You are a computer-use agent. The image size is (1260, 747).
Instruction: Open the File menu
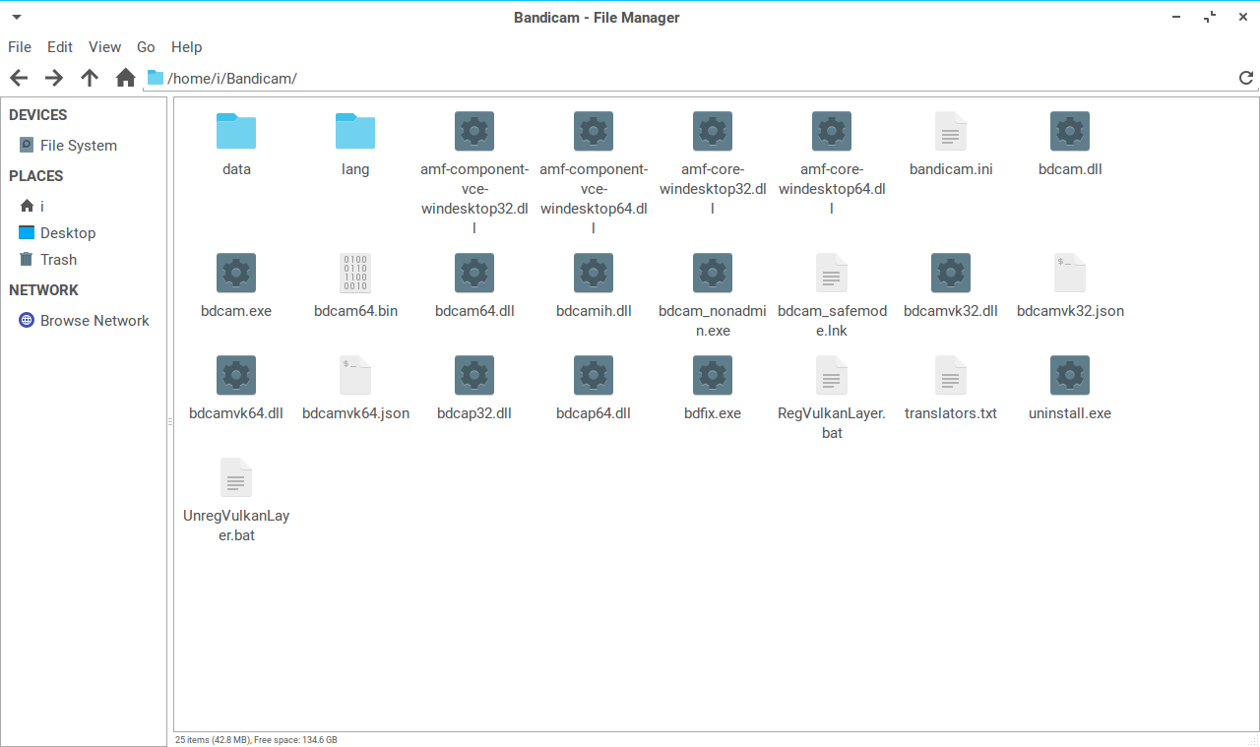(20, 46)
